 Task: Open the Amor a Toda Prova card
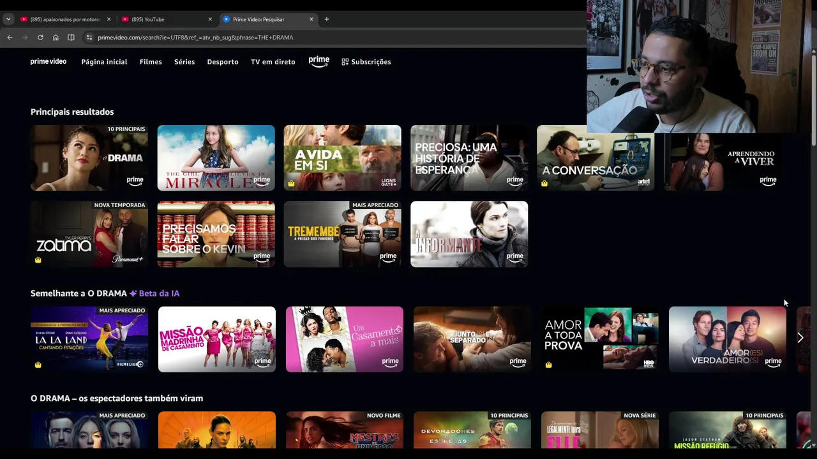(x=600, y=339)
